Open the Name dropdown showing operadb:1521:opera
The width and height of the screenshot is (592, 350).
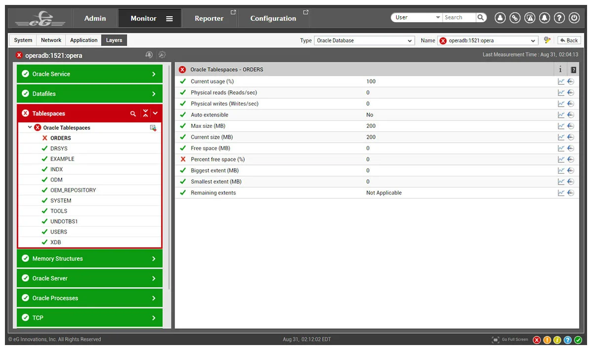(487, 40)
